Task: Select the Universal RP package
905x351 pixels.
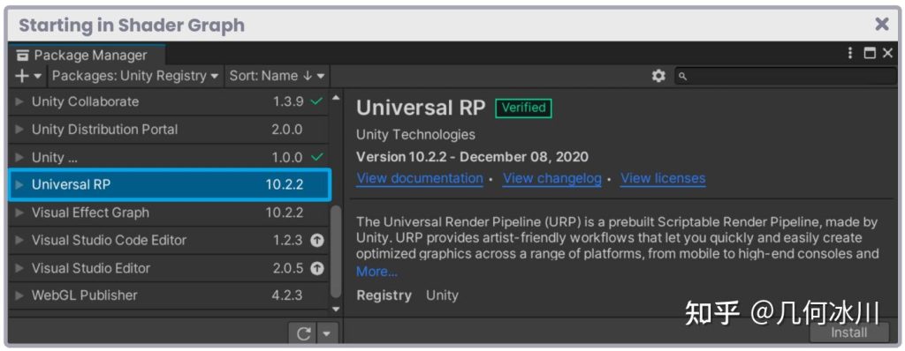Action: tap(170, 185)
